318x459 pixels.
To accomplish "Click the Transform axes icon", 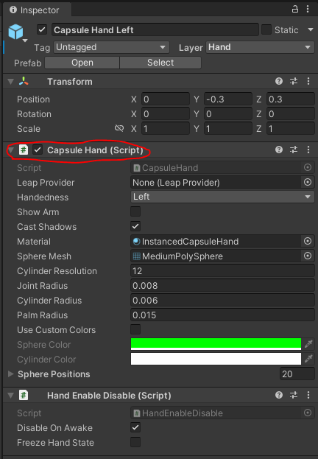I will [24, 81].
